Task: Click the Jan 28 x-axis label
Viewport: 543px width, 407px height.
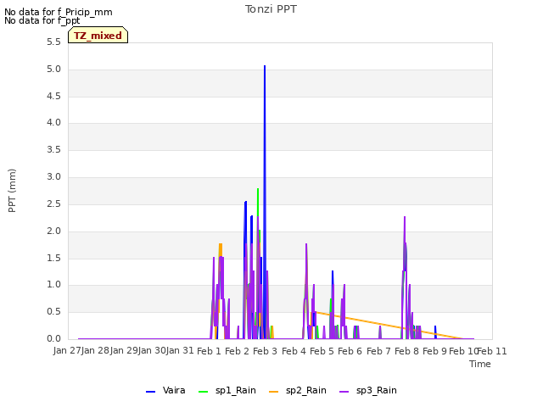Action: click(96, 351)
